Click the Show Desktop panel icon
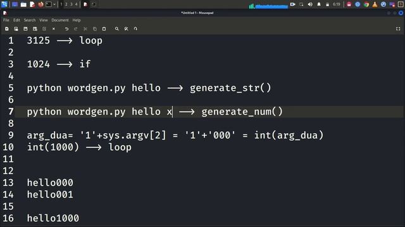 [15, 4]
